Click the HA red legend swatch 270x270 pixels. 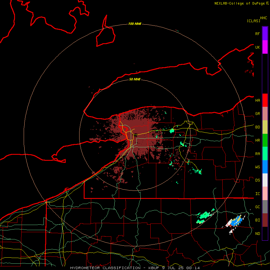click(265, 100)
